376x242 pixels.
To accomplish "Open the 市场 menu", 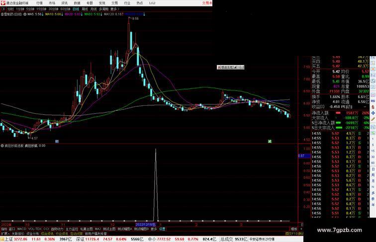I will pos(52,3).
